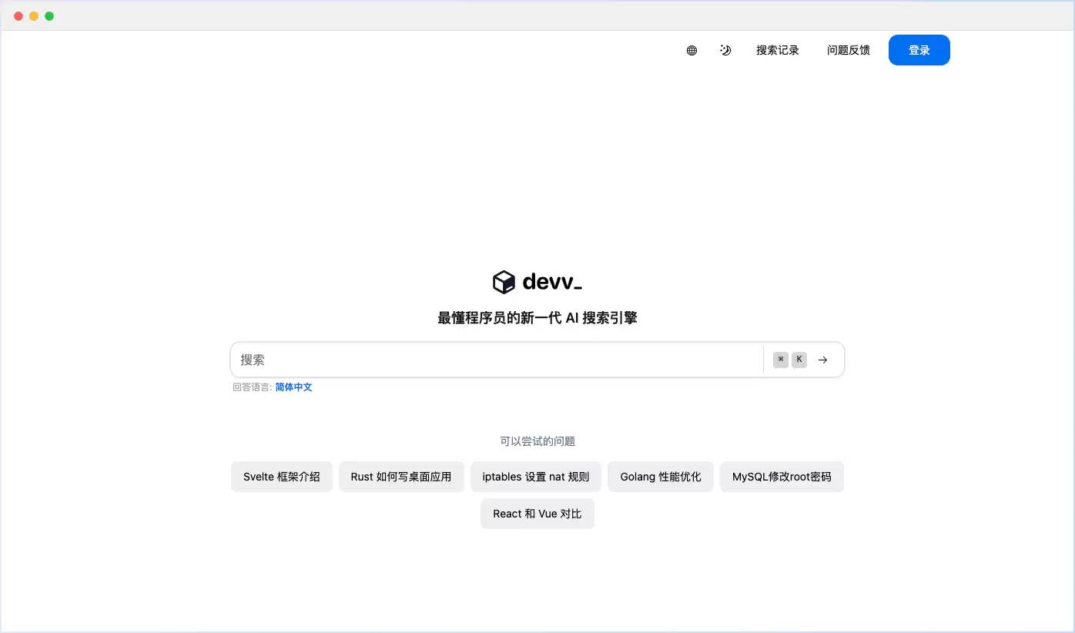Choose the React 和 Vue 对比 question
1075x633 pixels.
point(537,514)
